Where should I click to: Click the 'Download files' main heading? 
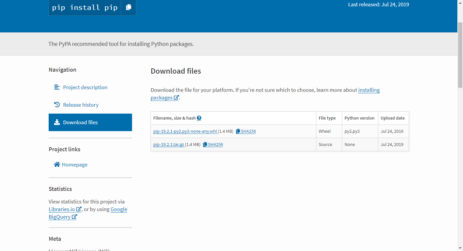tap(176, 71)
